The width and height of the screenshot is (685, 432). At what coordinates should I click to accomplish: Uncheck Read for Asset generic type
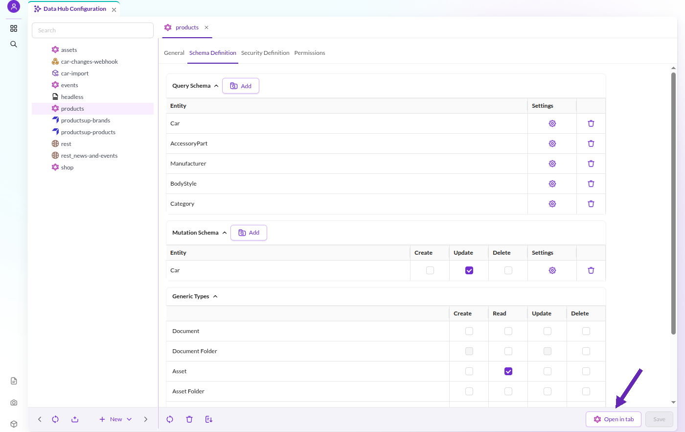(x=508, y=371)
